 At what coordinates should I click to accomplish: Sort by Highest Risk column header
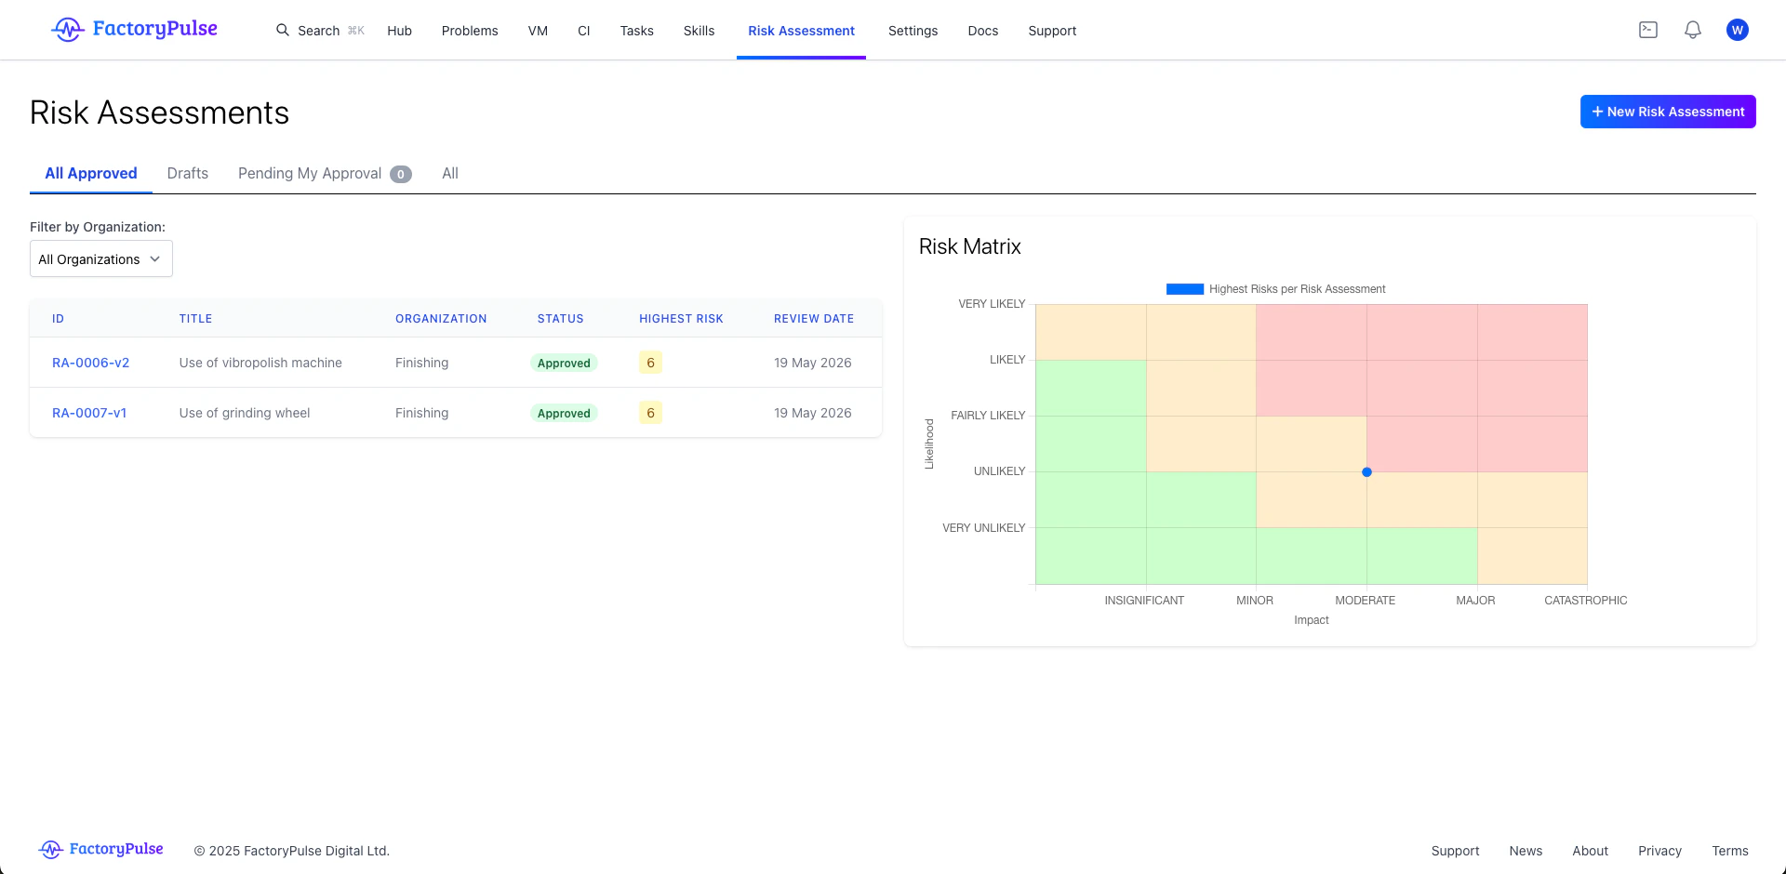[x=681, y=319]
